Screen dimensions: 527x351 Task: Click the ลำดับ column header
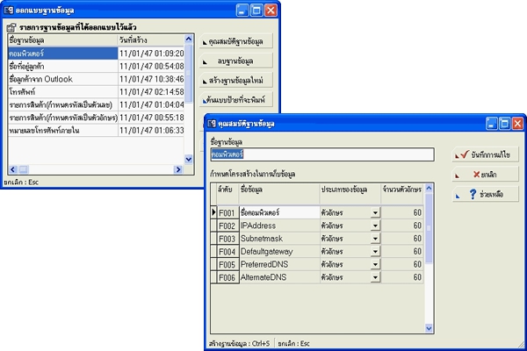click(x=227, y=194)
